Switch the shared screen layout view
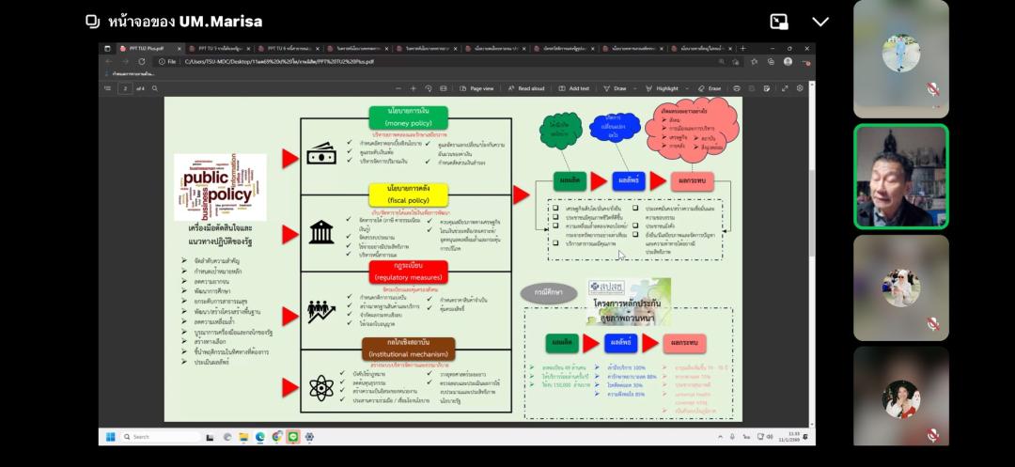 [779, 22]
